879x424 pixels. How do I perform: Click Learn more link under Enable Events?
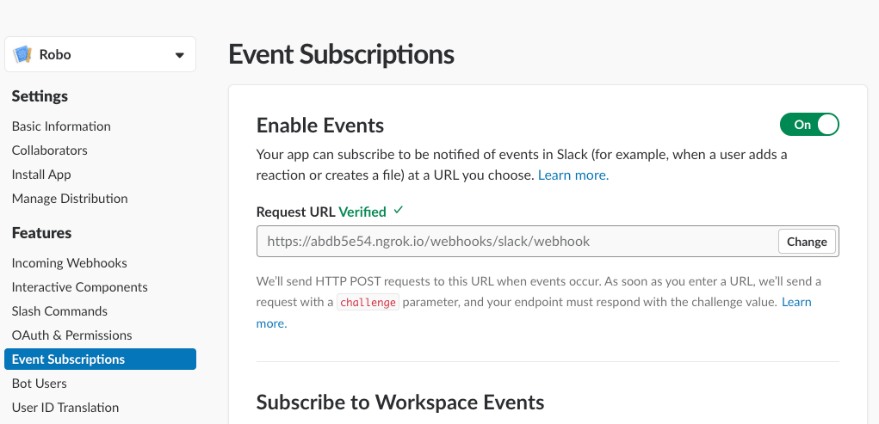point(573,175)
